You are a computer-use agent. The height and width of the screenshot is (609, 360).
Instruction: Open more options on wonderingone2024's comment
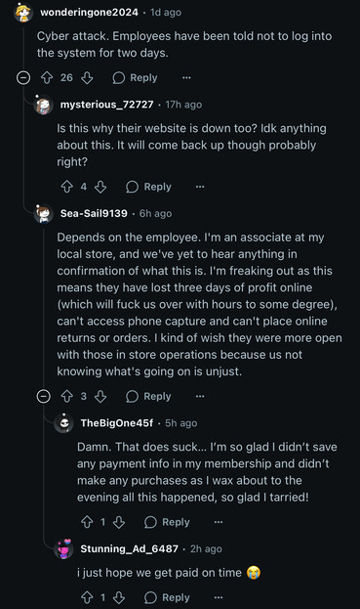[186, 77]
